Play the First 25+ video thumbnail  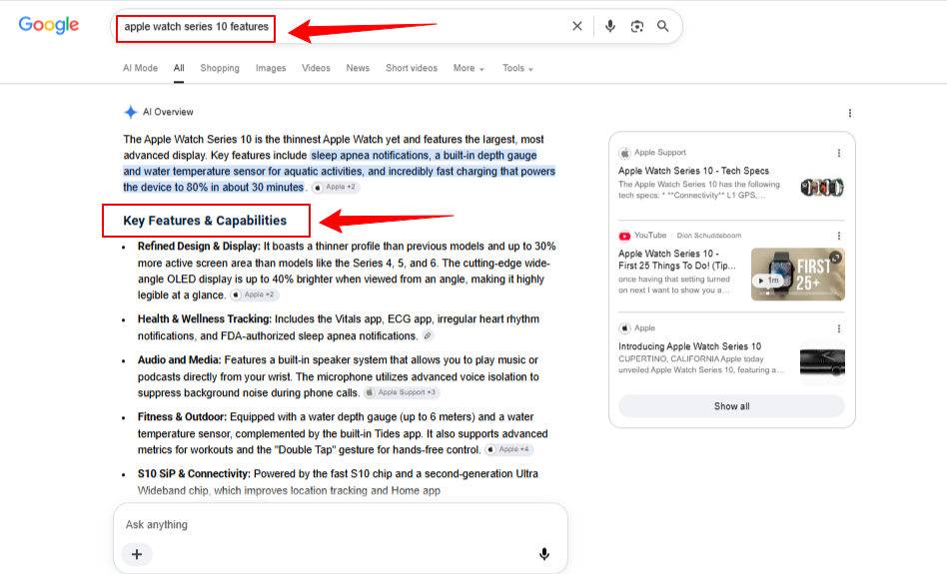point(798,275)
